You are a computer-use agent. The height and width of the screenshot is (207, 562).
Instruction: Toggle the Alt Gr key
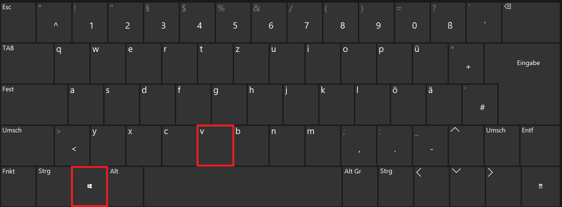tap(360, 187)
